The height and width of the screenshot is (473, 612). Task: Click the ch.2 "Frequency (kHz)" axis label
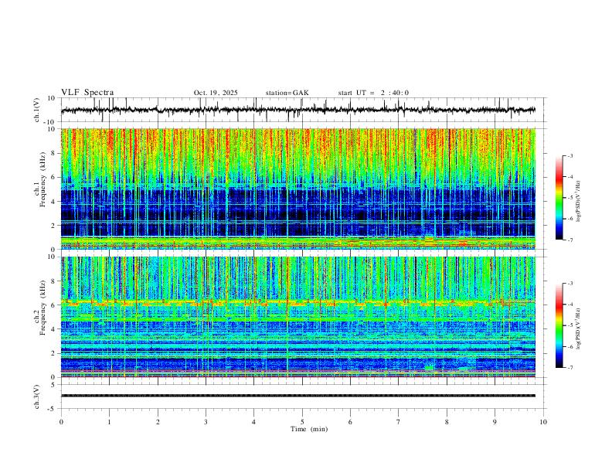(x=42, y=308)
